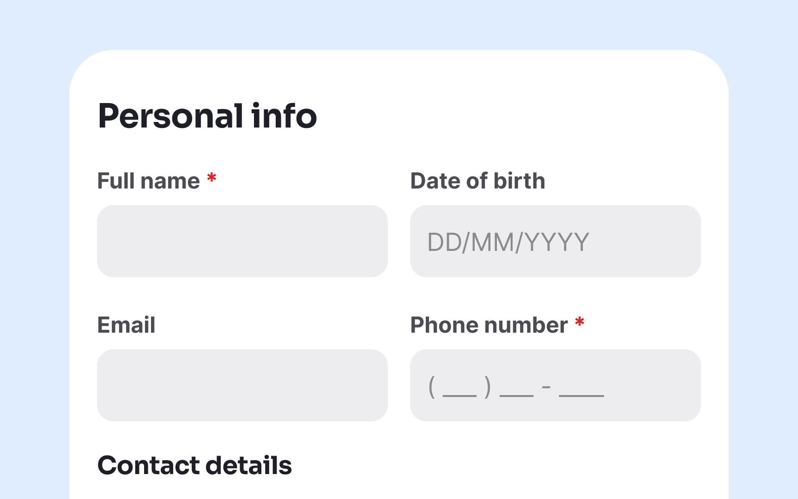Viewport: 798px width, 499px height.
Task: Focus the Date of birth DD/MM/YYYY field
Action: tap(554, 241)
